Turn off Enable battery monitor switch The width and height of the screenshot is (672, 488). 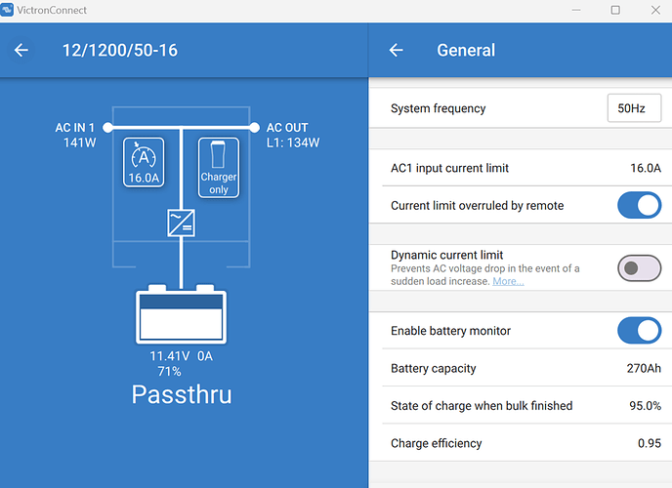pyautogui.click(x=639, y=331)
